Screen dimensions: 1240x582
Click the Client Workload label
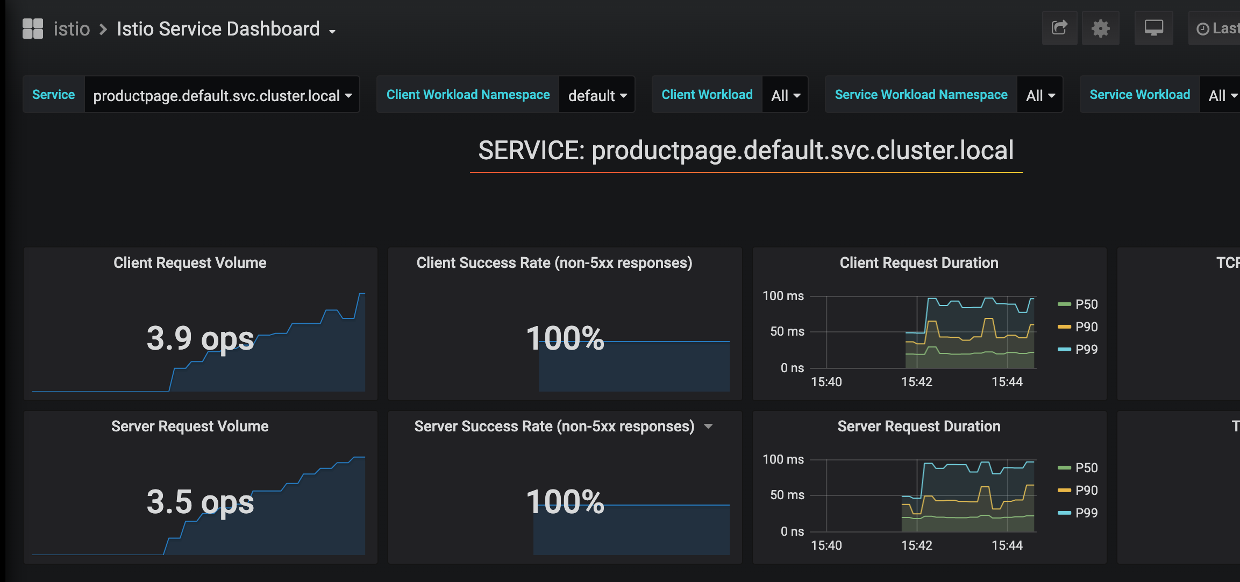(707, 95)
